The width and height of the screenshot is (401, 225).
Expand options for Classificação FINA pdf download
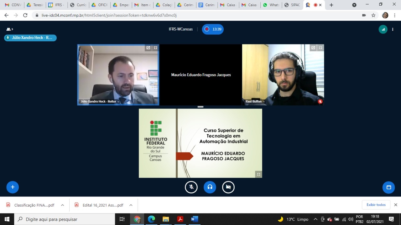(62, 205)
